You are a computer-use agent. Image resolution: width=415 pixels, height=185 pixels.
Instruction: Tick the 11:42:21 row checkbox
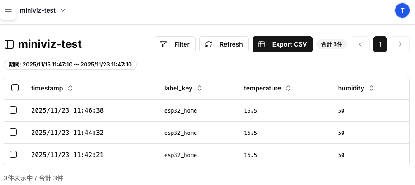pos(13,154)
